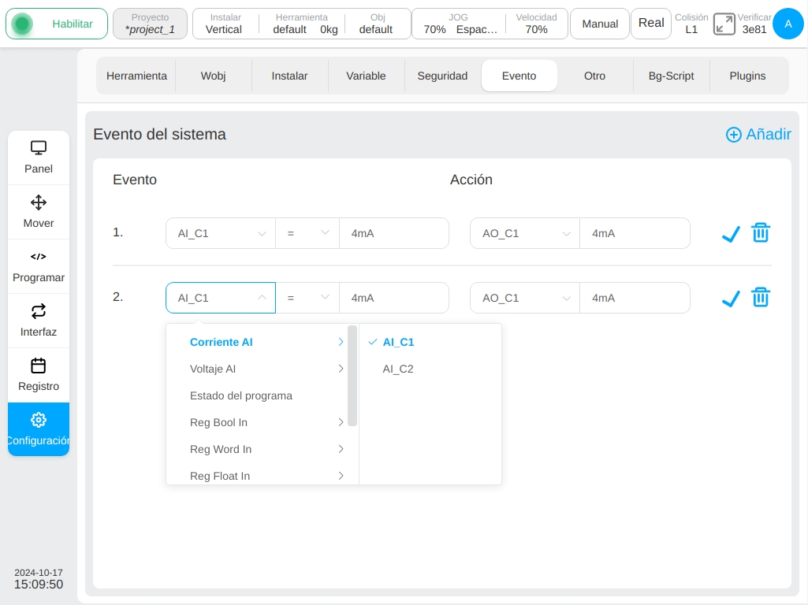Select the Evento tab
This screenshot has width=808, height=605.
519,76
